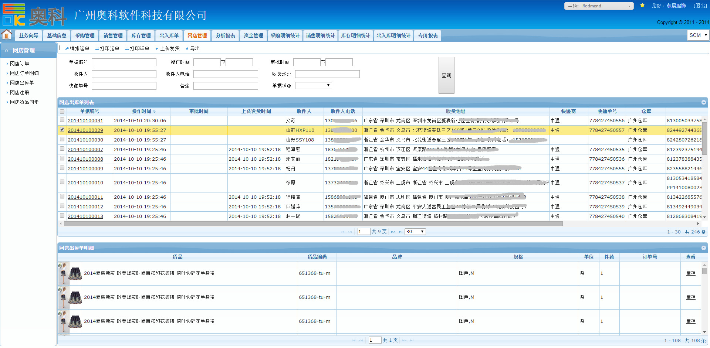Click the 单据编号 input field
Viewport: 710px width, 348px height.
tap(124, 62)
